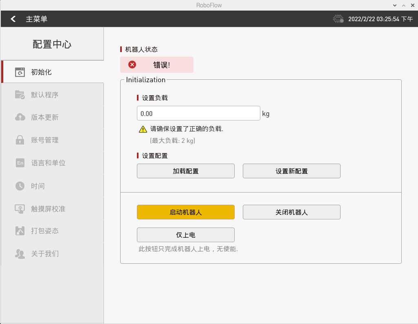This screenshot has width=418, height=324.
Task: Click the 打包姿态 icon in sidebar
Action: click(20, 231)
